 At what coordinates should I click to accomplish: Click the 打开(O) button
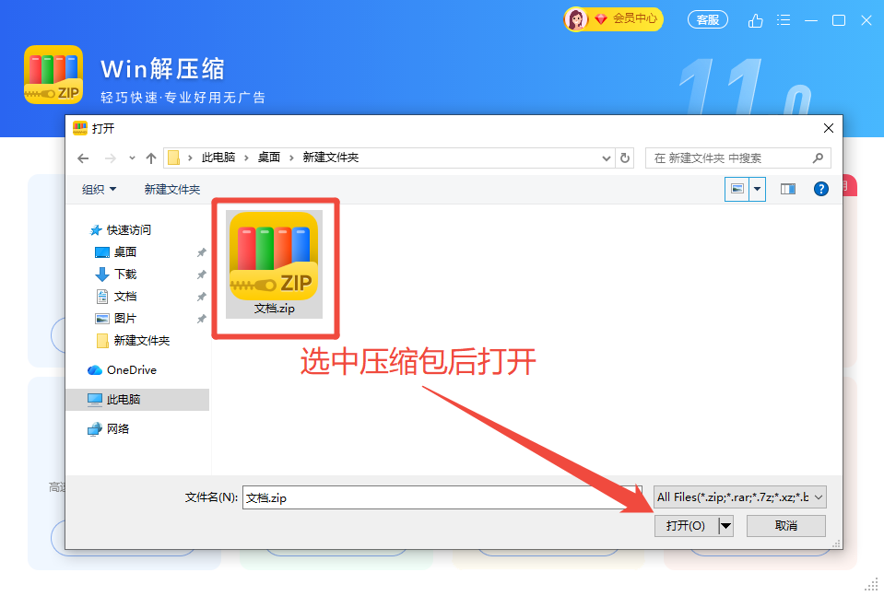point(686,526)
